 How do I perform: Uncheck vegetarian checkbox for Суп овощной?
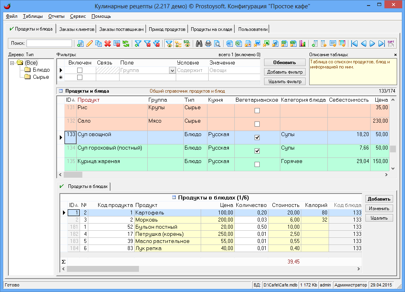[257, 137]
